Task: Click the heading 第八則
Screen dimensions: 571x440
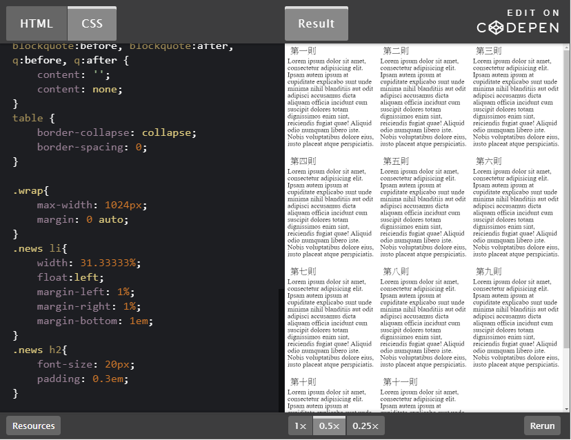Action: point(396,271)
